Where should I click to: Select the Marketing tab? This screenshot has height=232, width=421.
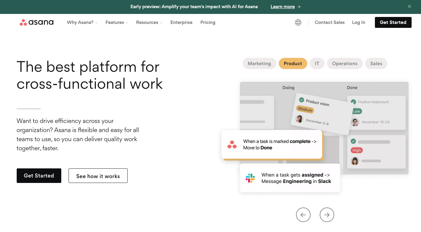pyautogui.click(x=259, y=64)
